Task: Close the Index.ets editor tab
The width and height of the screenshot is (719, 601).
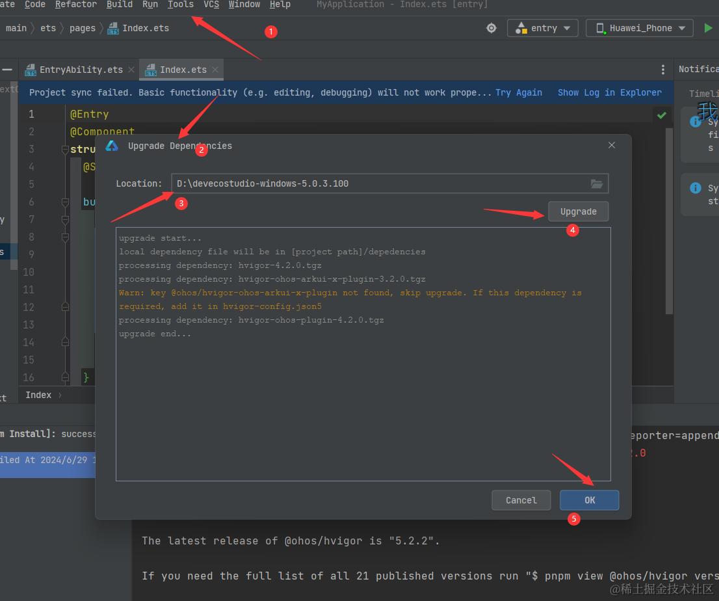Action: click(215, 70)
